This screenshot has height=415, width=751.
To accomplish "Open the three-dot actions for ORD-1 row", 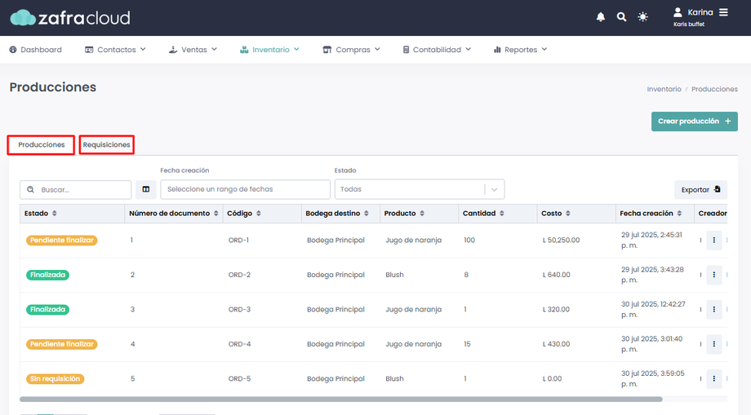I will pos(714,241).
